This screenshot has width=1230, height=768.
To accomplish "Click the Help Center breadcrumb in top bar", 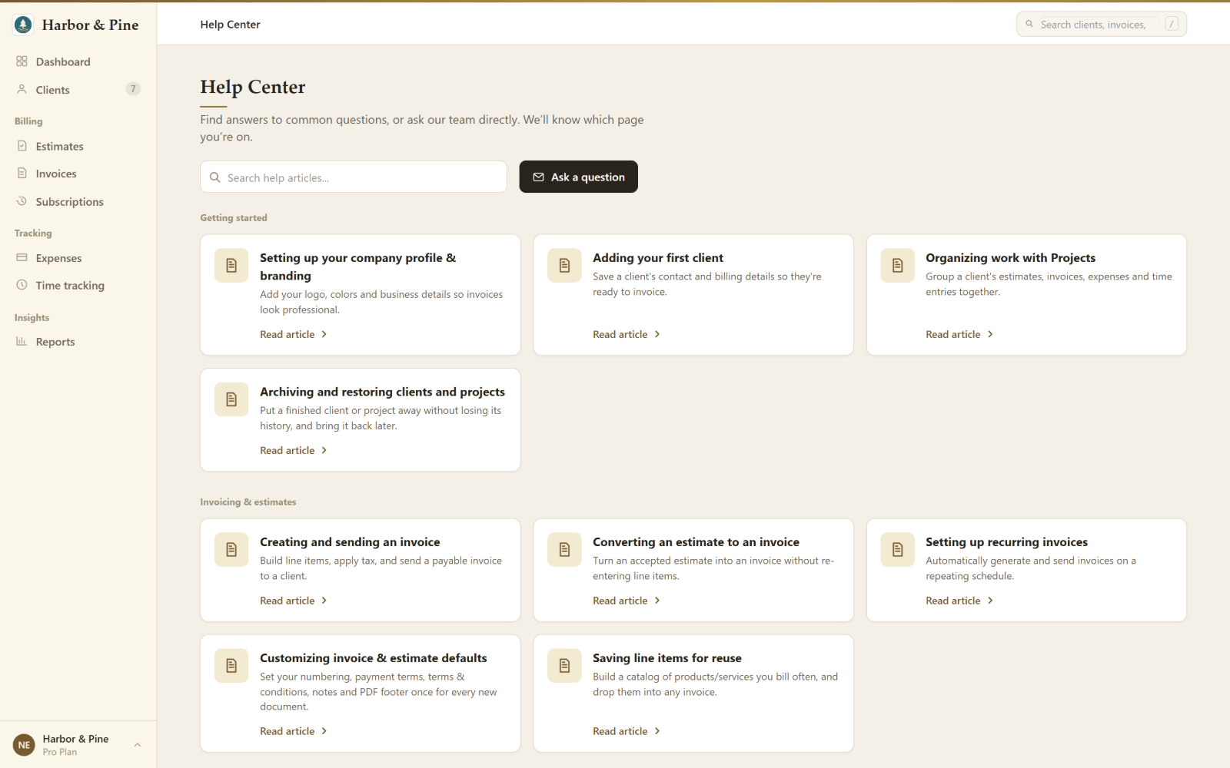I will (x=230, y=25).
